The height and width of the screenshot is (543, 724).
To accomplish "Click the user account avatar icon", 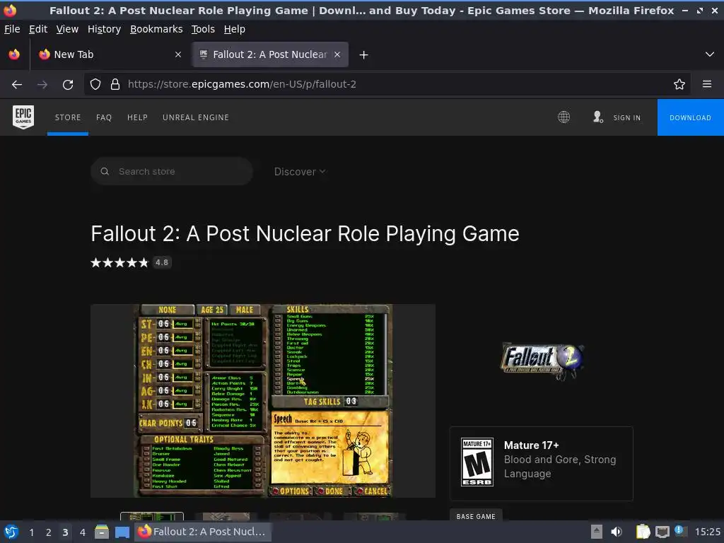I will point(598,117).
